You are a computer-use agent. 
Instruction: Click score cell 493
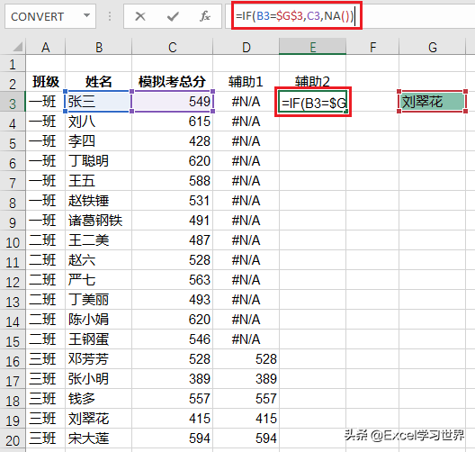(173, 300)
